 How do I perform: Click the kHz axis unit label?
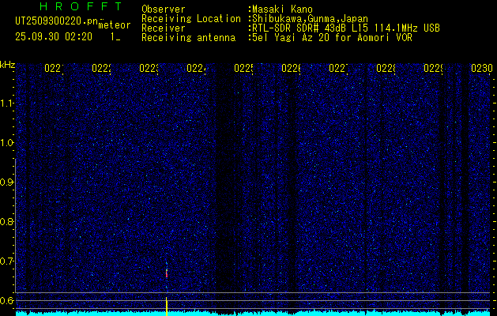click(7, 65)
